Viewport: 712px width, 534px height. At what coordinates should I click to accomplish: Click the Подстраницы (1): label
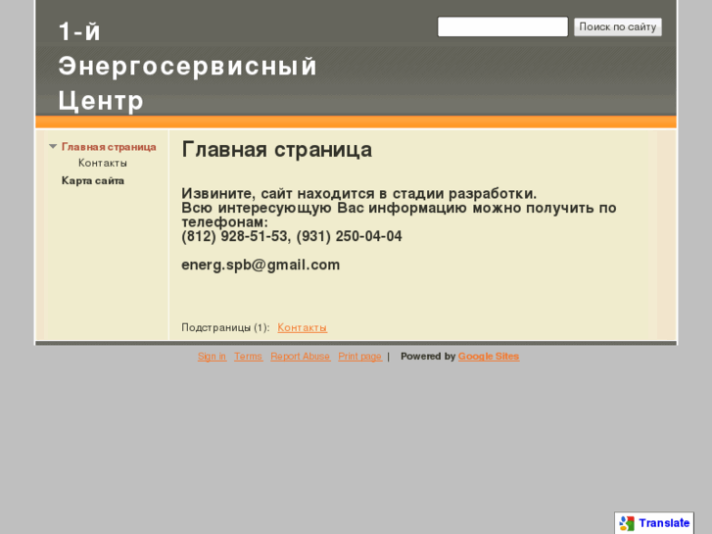(x=225, y=327)
